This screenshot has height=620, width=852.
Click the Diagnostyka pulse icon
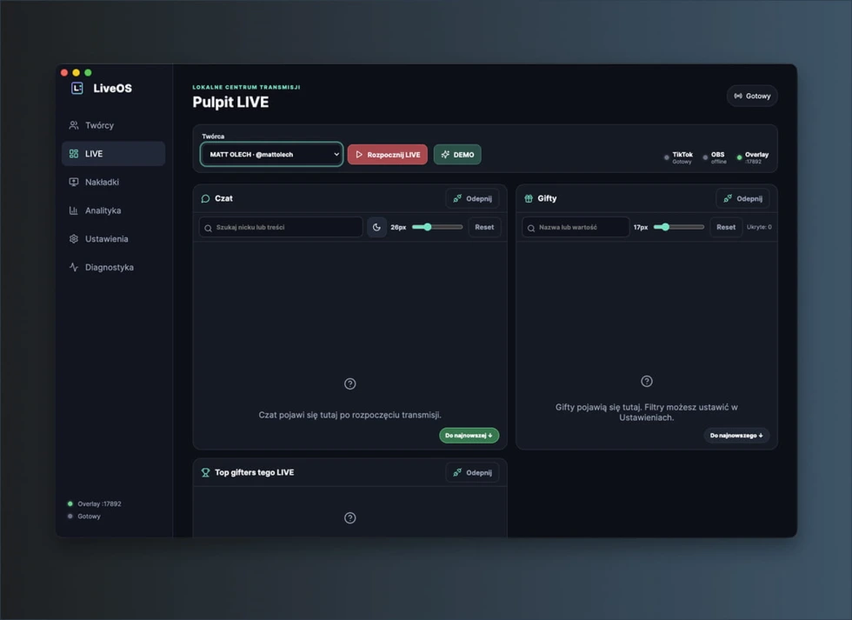pos(74,267)
